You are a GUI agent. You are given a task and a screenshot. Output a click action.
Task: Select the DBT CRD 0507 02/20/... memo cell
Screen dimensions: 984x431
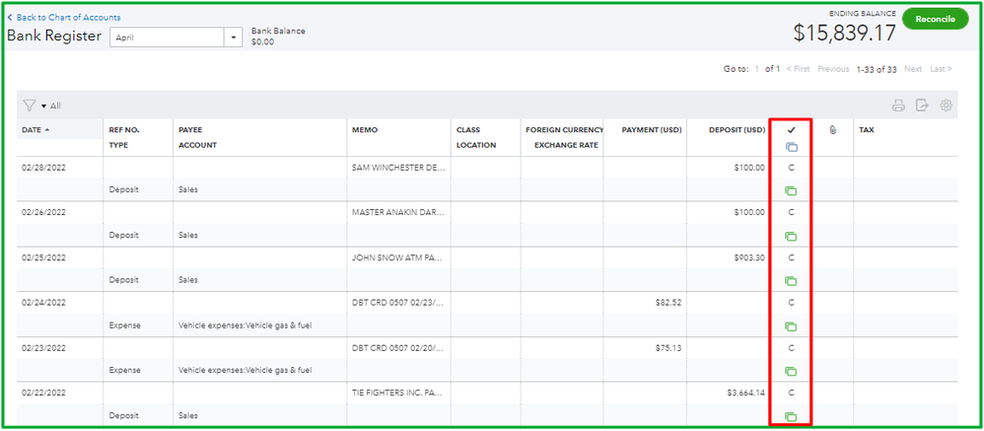(x=398, y=347)
